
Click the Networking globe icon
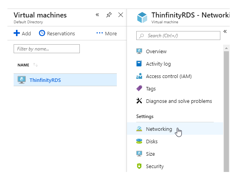139,129
